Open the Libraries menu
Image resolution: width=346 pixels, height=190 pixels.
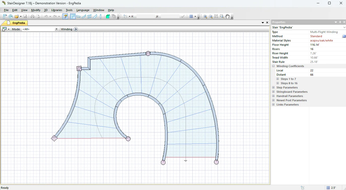click(57, 10)
